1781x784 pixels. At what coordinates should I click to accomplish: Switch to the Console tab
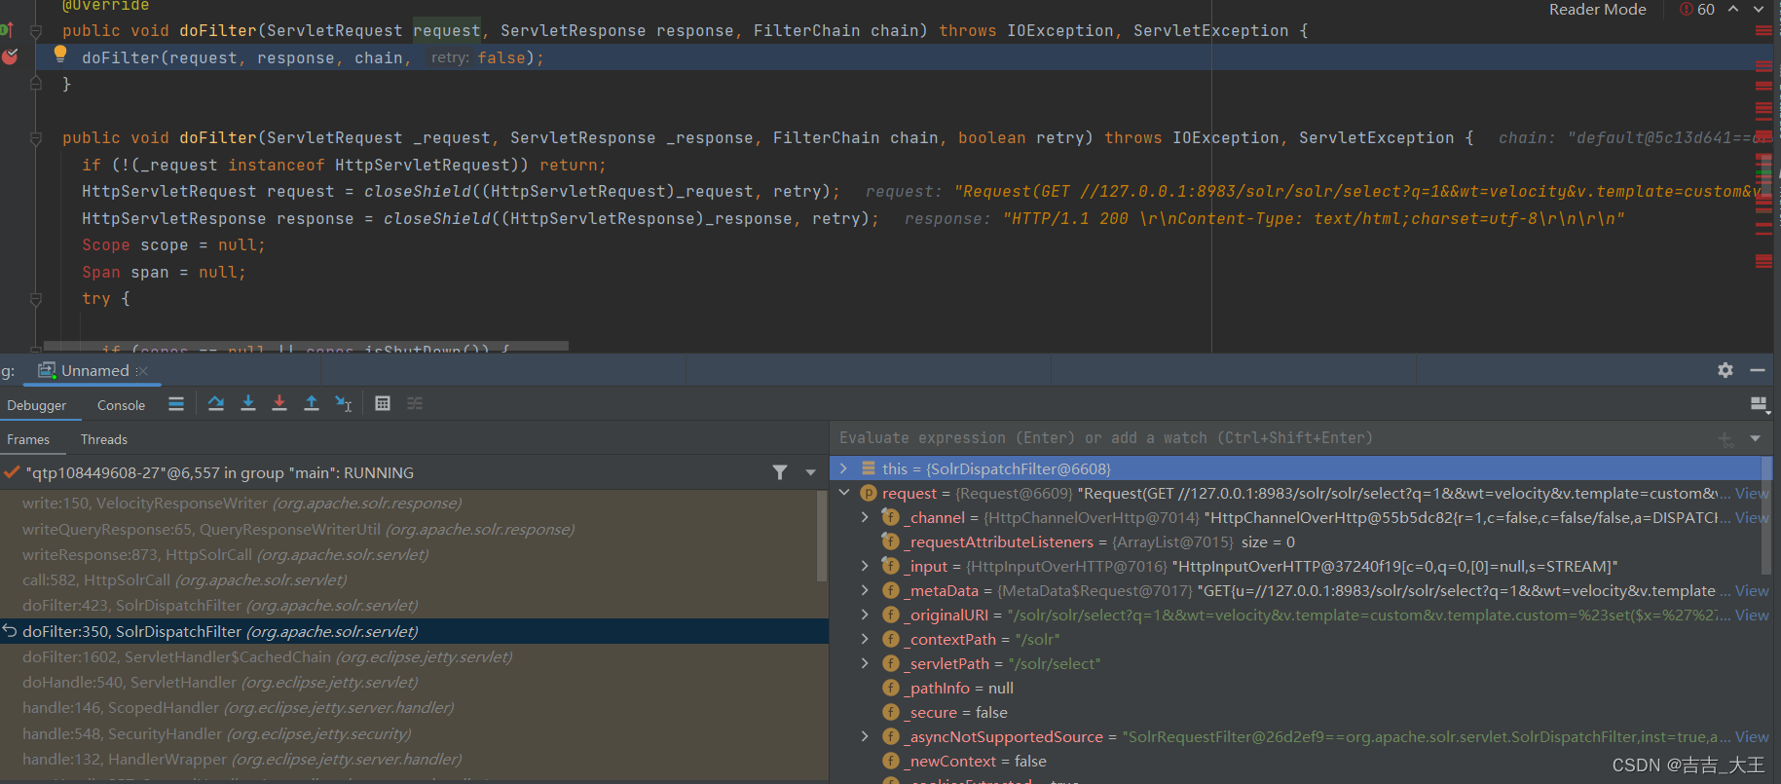(121, 405)
